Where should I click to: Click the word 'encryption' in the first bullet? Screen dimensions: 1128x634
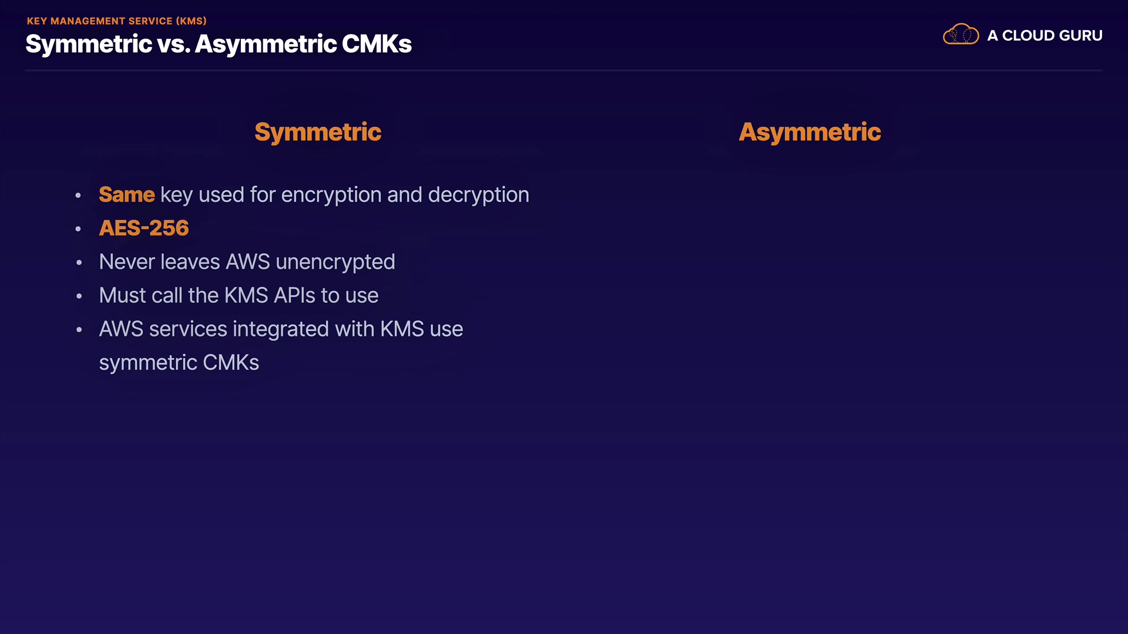click(x=331, y=195)
